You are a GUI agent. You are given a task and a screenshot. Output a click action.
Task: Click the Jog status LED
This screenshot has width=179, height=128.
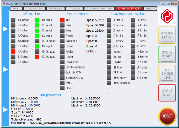coord(62,31)
